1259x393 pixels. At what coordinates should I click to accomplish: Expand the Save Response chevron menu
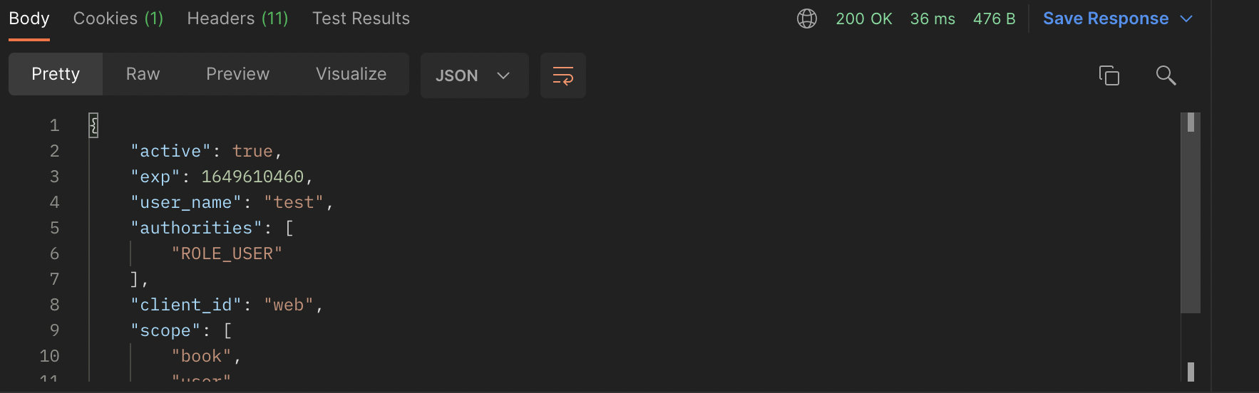[1186, 19]
